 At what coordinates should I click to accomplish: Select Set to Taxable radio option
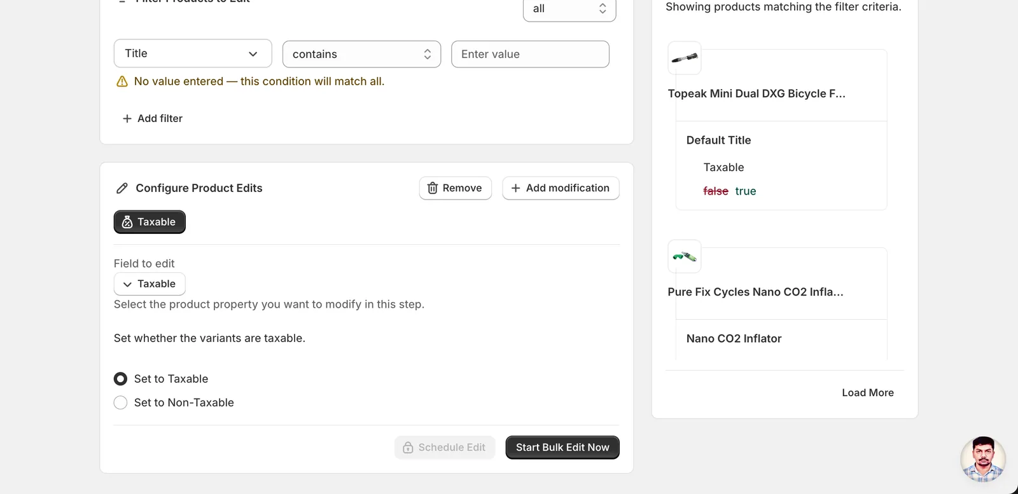pyautogui.click(x=120, y=379)
